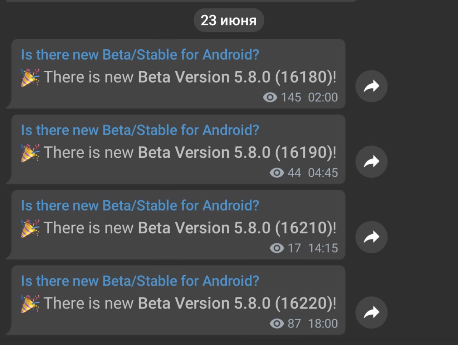Click the 23 июня date badge

click(x=229, y=20)
